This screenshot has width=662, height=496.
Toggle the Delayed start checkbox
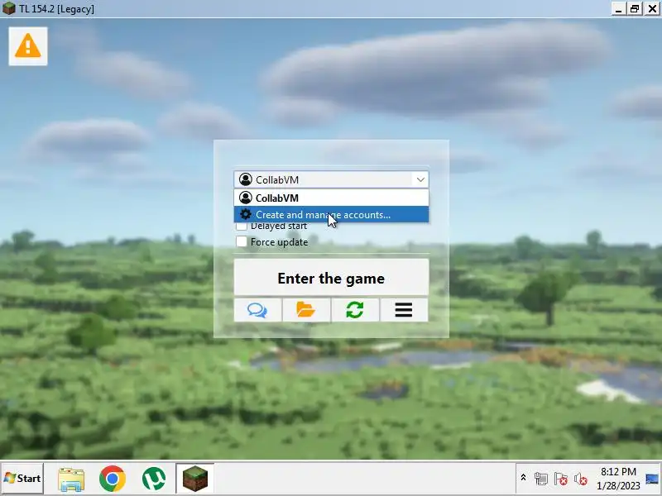(242, 227)
